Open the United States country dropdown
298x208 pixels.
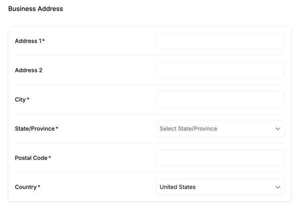[x=220, y=187]
